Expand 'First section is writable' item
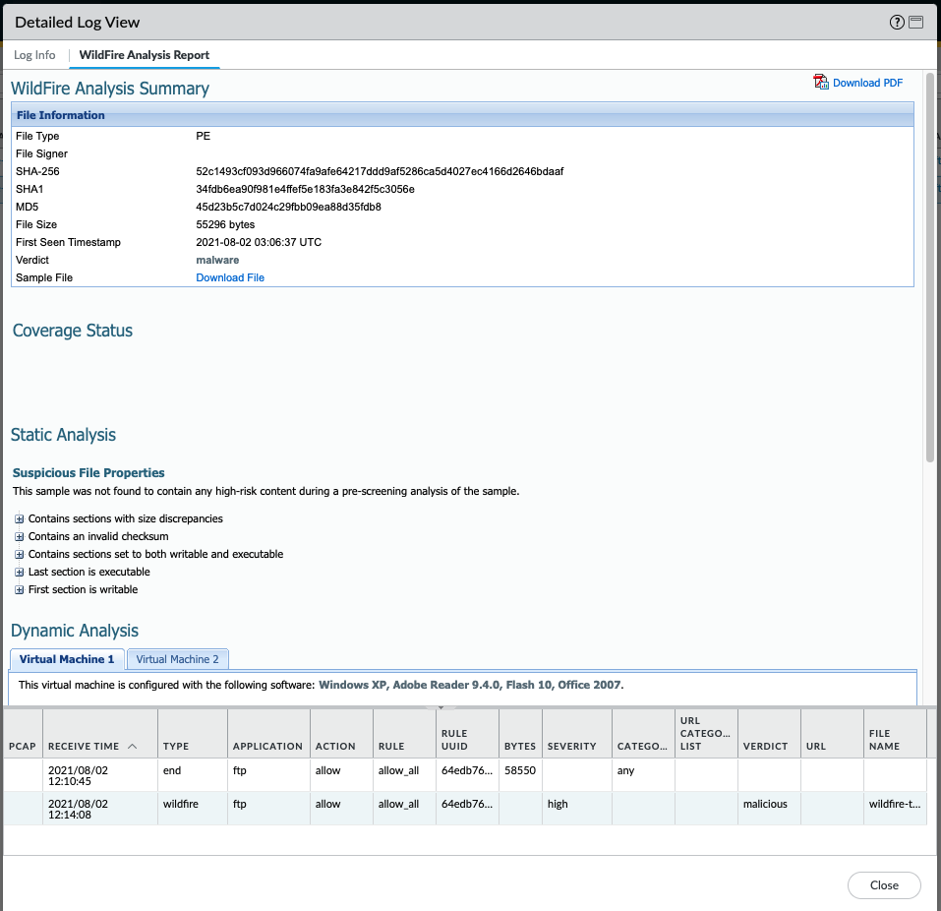This screenshot has width=941, height=911. [x=19, y=589]
